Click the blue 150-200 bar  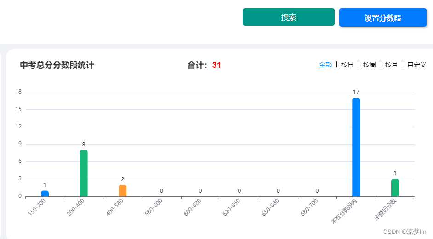point(45,194)
